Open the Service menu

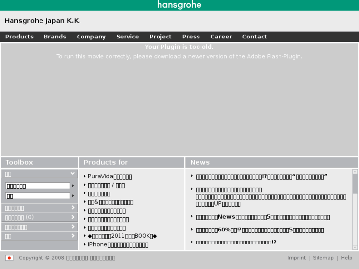point(127,37)
